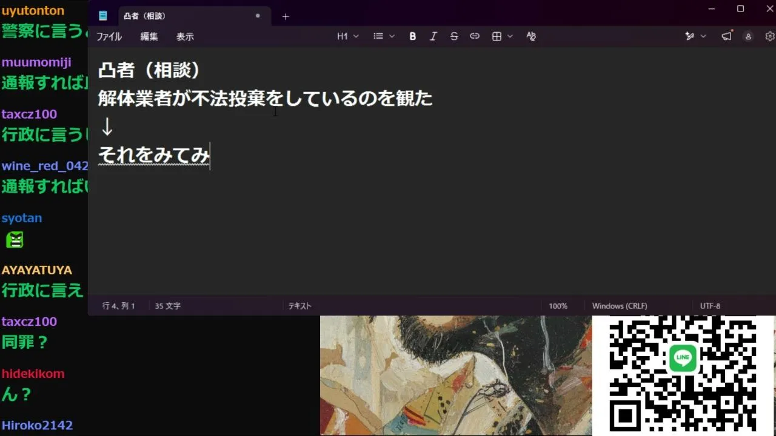Click the unsaved dot on 凸者（相談） tab
776x436 pixels.
[x=258, y=16]
